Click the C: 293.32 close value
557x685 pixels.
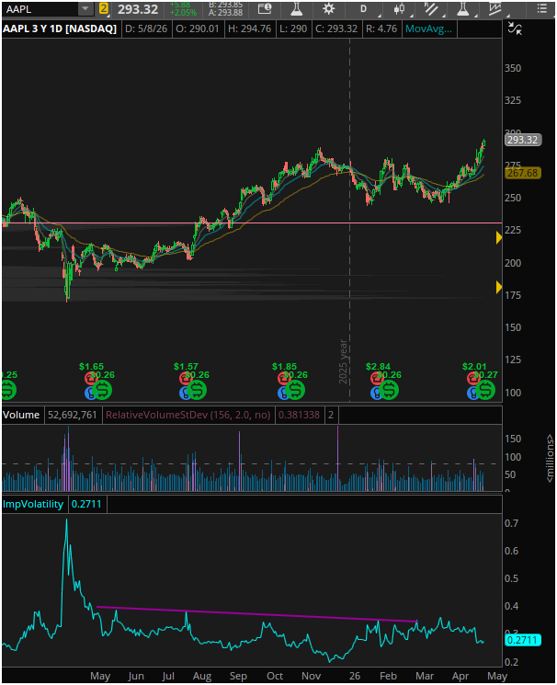click(x=336, y=29)
